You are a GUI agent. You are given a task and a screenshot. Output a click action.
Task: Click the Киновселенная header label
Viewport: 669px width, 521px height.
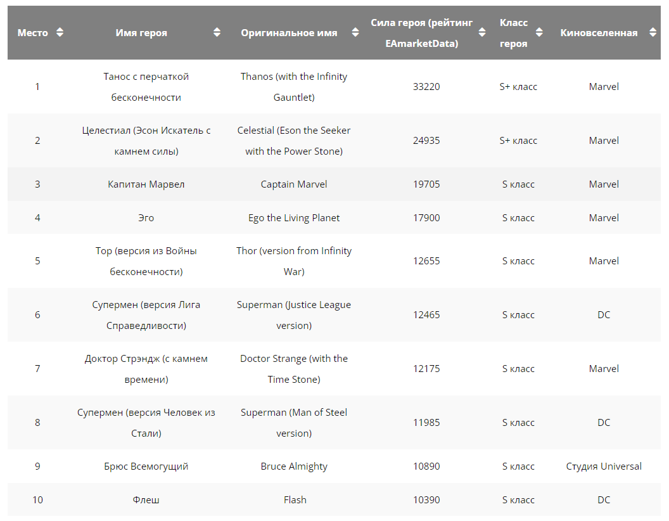[599, 33]
